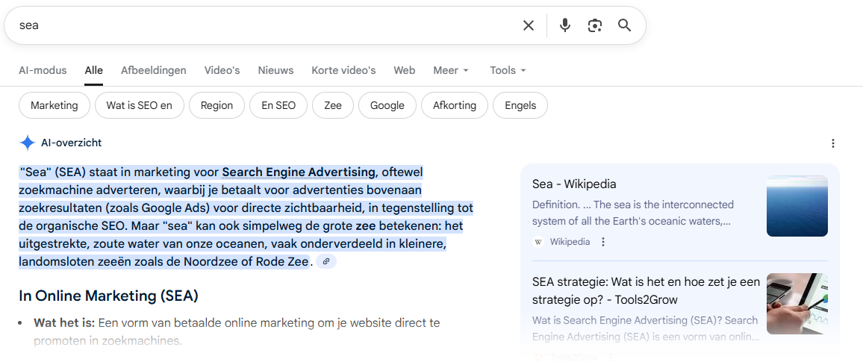Open the AI-overzicht three-dot options menu

pyautogui.click(x=832, y=143)
